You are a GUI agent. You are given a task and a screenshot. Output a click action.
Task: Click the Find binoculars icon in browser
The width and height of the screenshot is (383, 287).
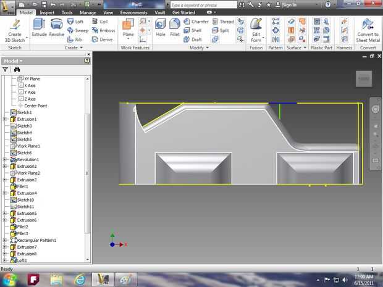coord(17,70)
